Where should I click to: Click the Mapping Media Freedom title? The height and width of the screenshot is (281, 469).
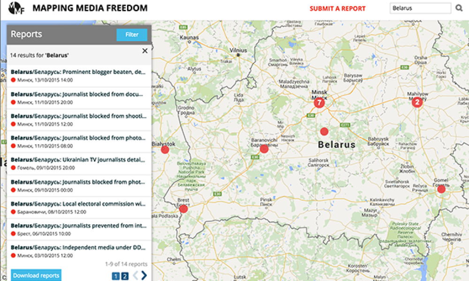[90, 8]
